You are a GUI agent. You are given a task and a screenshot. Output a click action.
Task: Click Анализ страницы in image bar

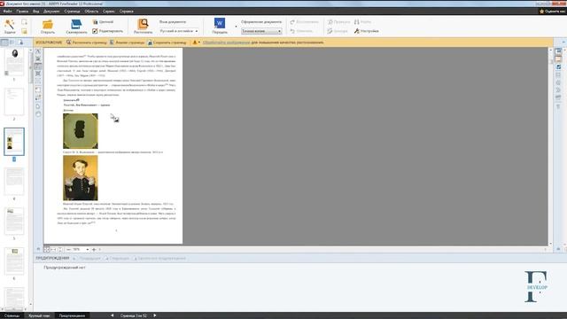127,43
